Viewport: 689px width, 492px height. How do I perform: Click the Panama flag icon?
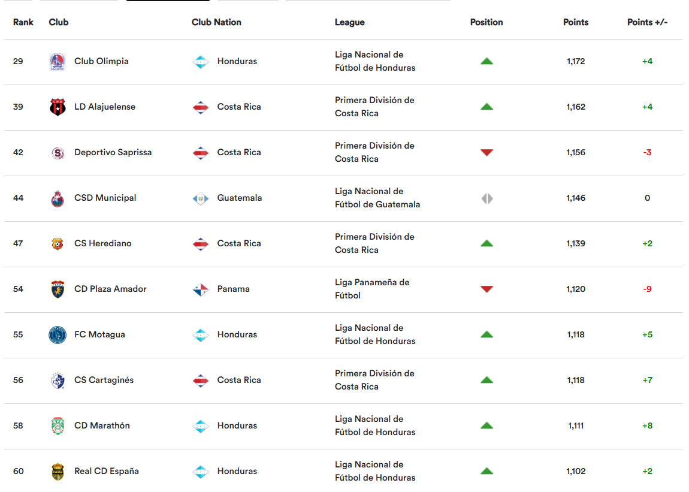pos(201,289)
